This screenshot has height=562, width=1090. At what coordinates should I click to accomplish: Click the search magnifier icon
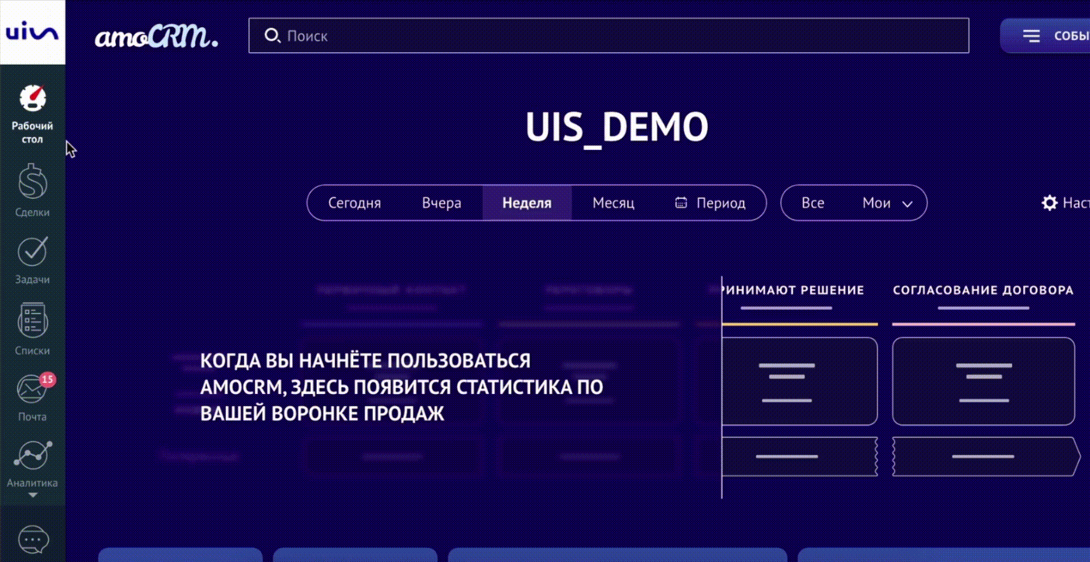pos(272,36)
